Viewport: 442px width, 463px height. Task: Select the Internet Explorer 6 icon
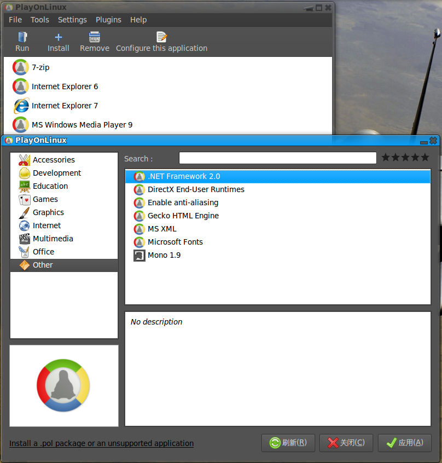coord(21,86)
